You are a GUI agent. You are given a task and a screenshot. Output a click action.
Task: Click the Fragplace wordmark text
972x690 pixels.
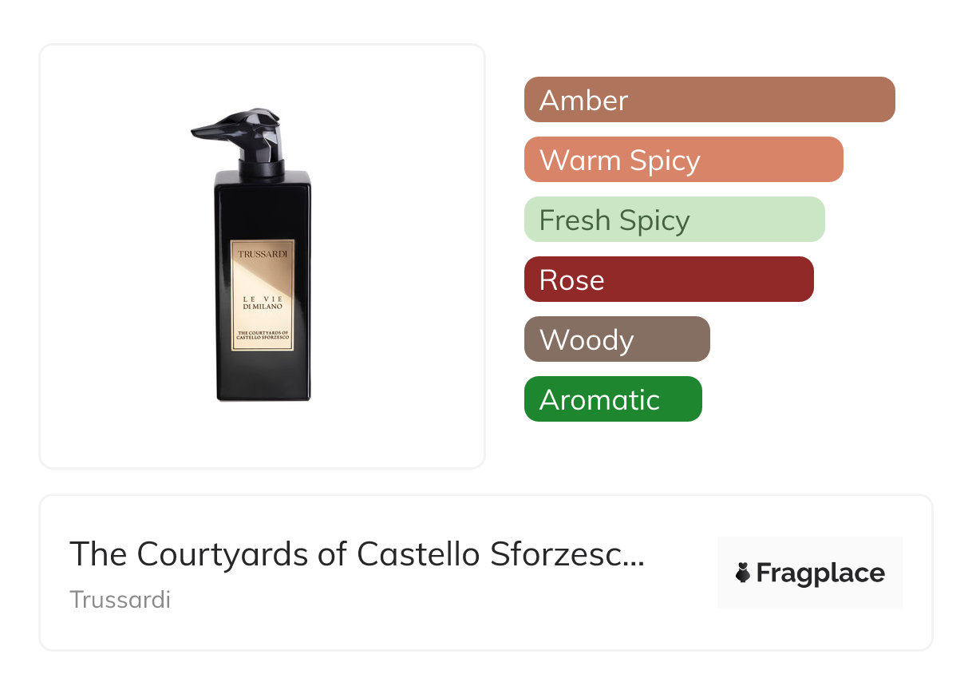coord(820,573)
